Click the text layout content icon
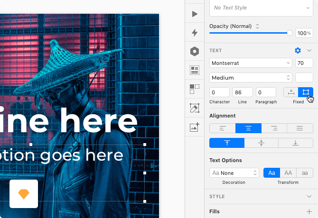This screenshot has width=318, height=218. 195,70
